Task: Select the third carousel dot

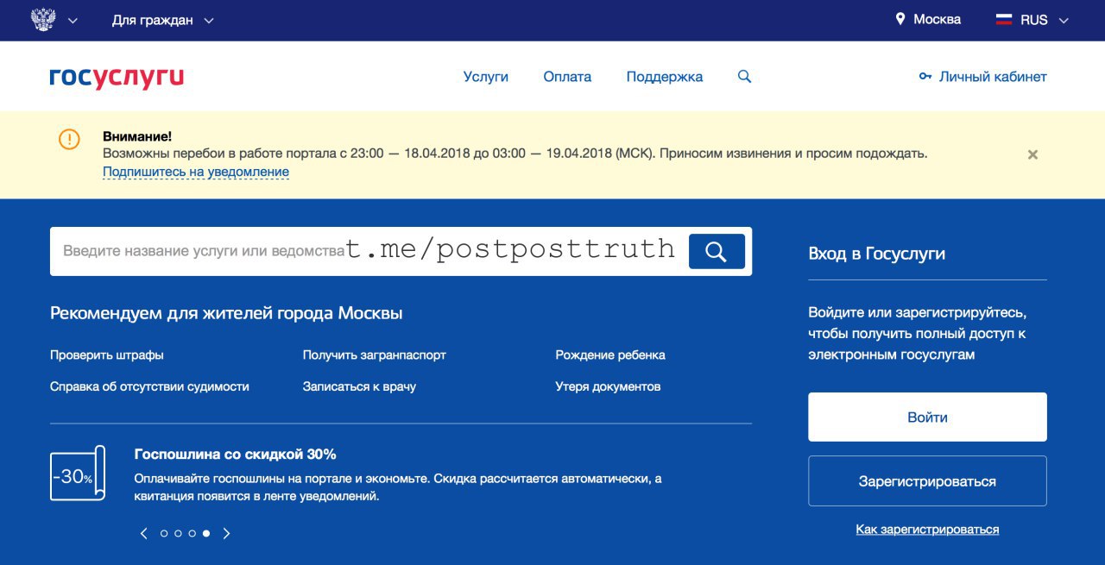Action: 192,534
